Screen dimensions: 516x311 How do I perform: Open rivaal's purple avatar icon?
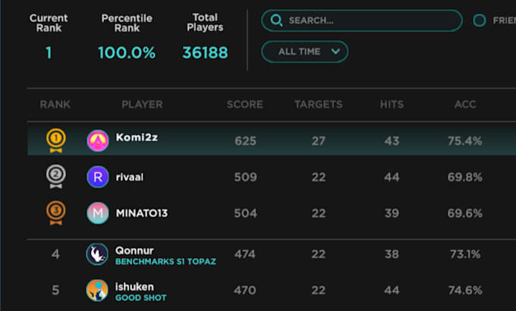click(x=97, y=177)
